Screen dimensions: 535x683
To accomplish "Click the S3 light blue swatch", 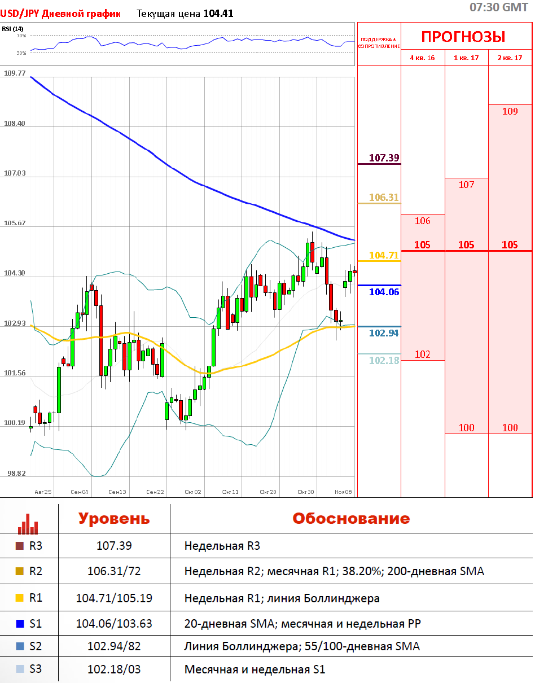I will coord(20,669).
